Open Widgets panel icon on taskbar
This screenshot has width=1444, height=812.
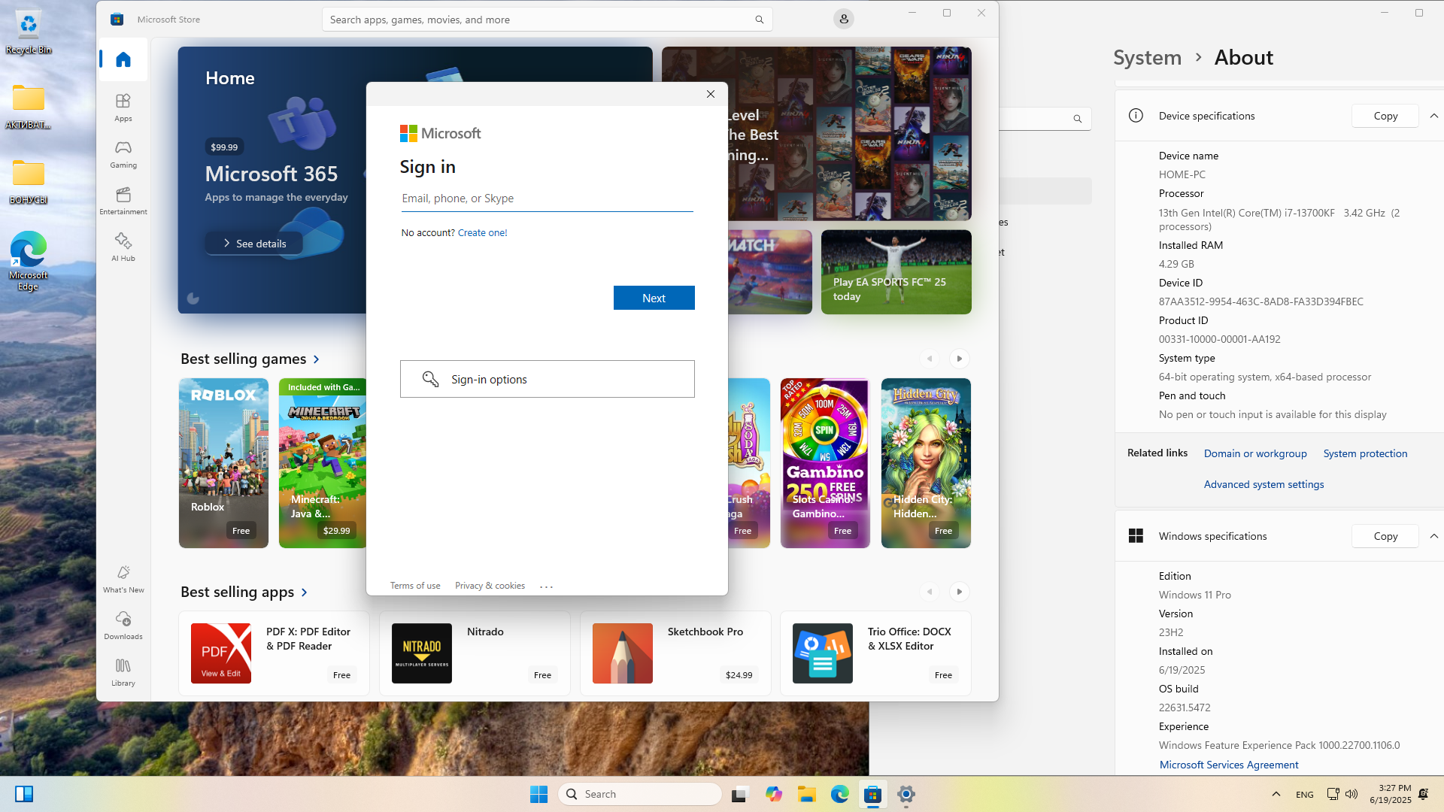[x=24, y=794]
